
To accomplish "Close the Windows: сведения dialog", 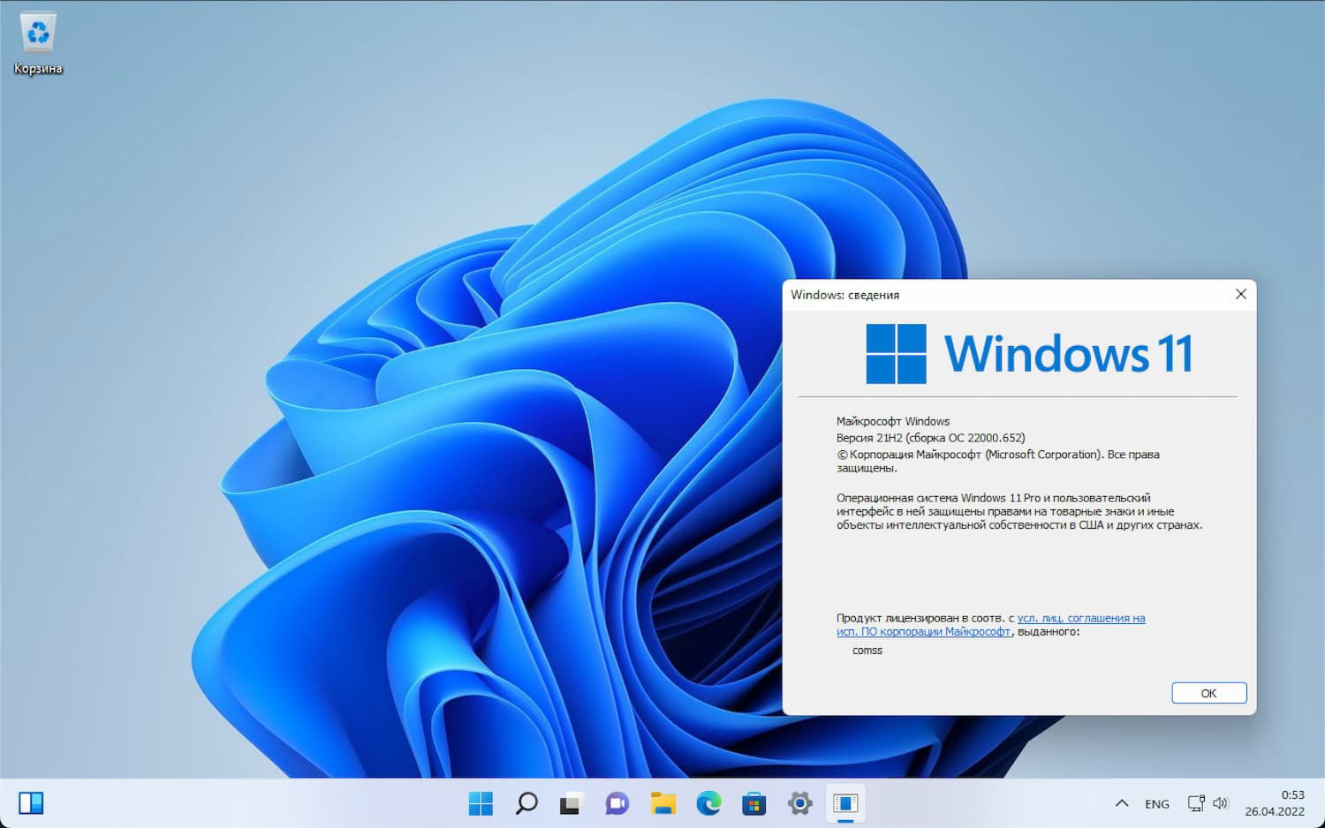I will coord(1240,294).
